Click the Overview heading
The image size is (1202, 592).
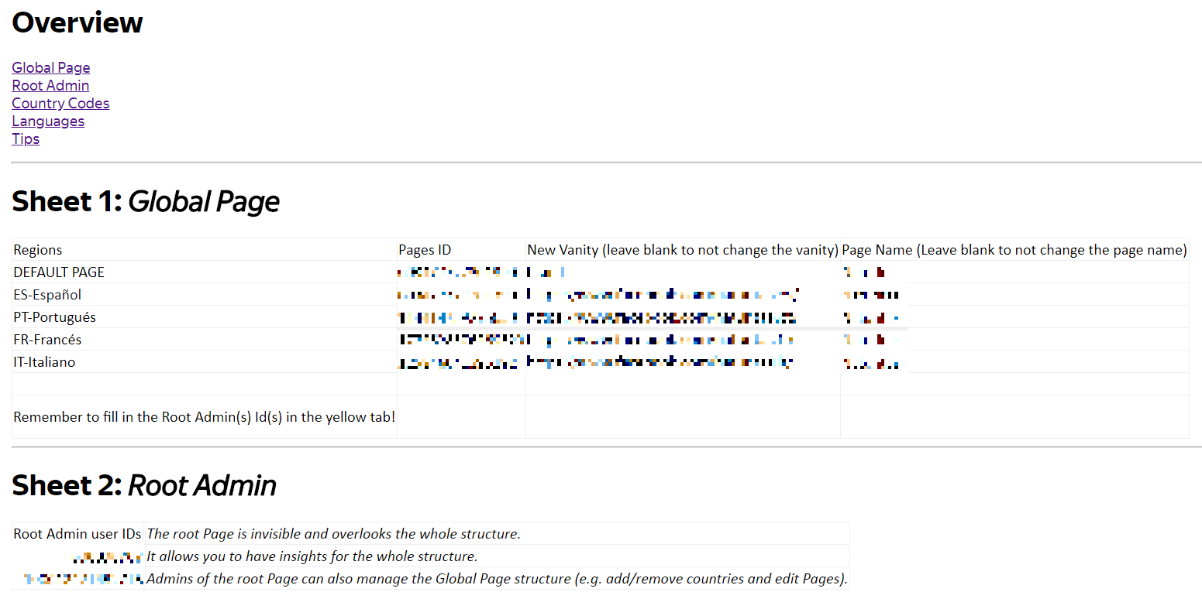coord(77,23)
